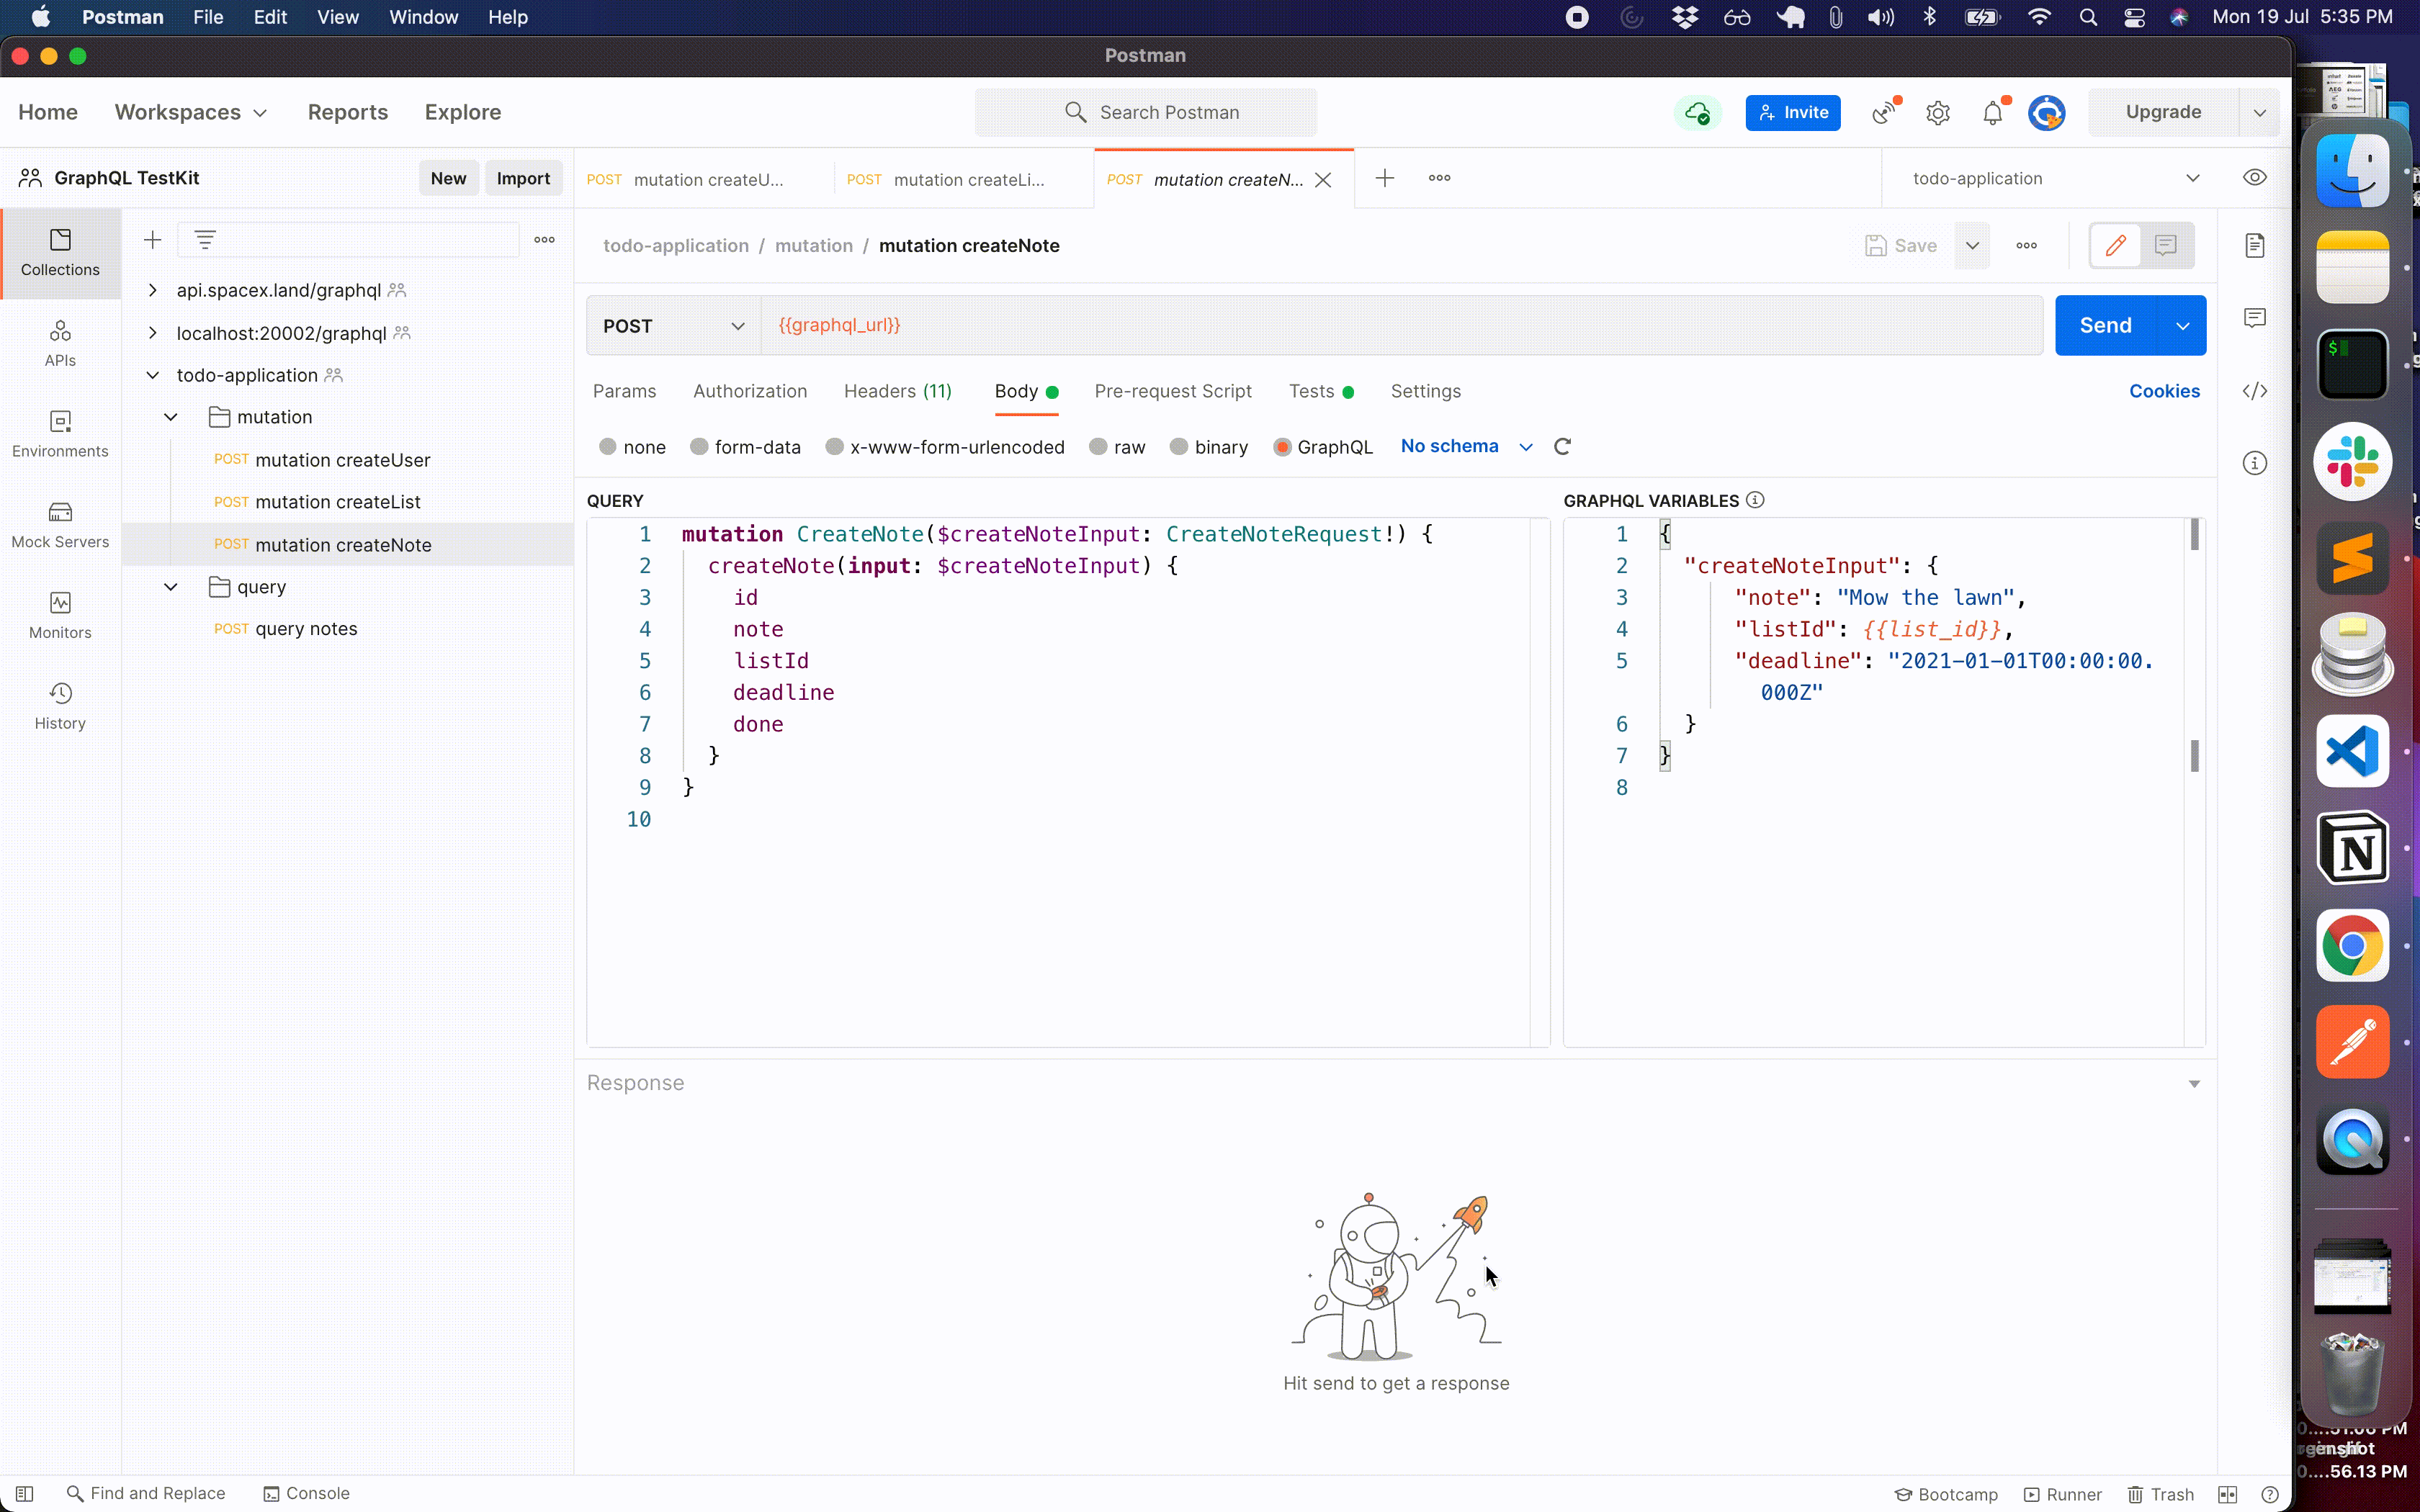Open the code snippet panel

[x=2254, y=391]
